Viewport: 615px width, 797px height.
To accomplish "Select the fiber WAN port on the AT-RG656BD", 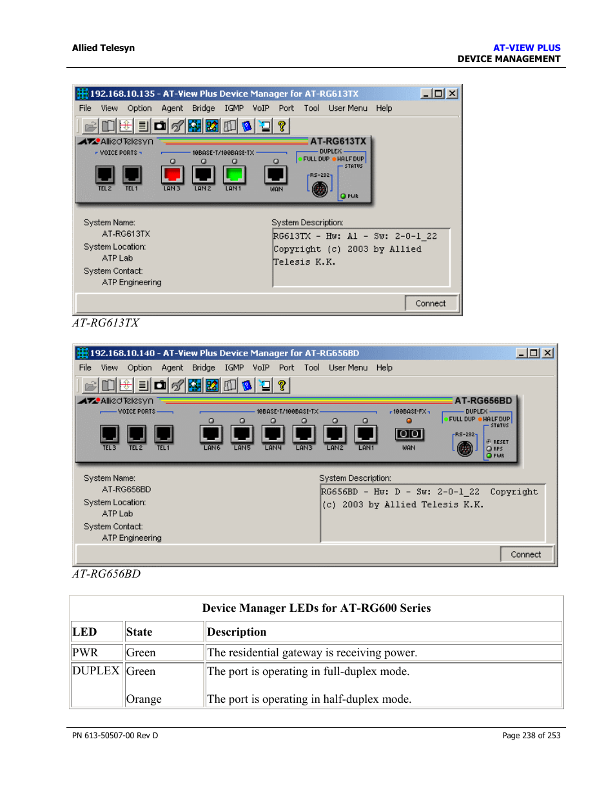I will (x=409, y=434).
